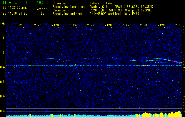Click the red echo trace below 2128
This screenshot has height=117, width=185.
(x=146, y=66)
